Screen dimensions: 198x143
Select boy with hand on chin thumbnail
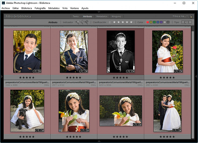(74, 52)
